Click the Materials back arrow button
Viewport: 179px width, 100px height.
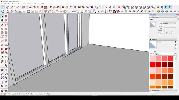(151, 54)
